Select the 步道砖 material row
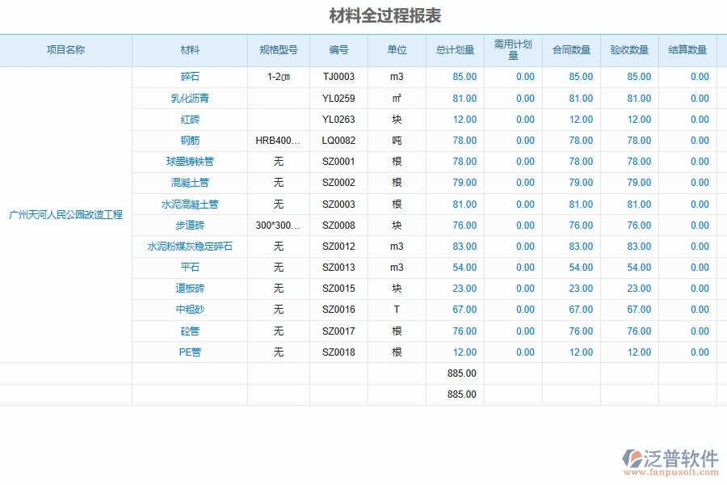The width and height of the screenshot is (727, 485). (x=189, y=225)
